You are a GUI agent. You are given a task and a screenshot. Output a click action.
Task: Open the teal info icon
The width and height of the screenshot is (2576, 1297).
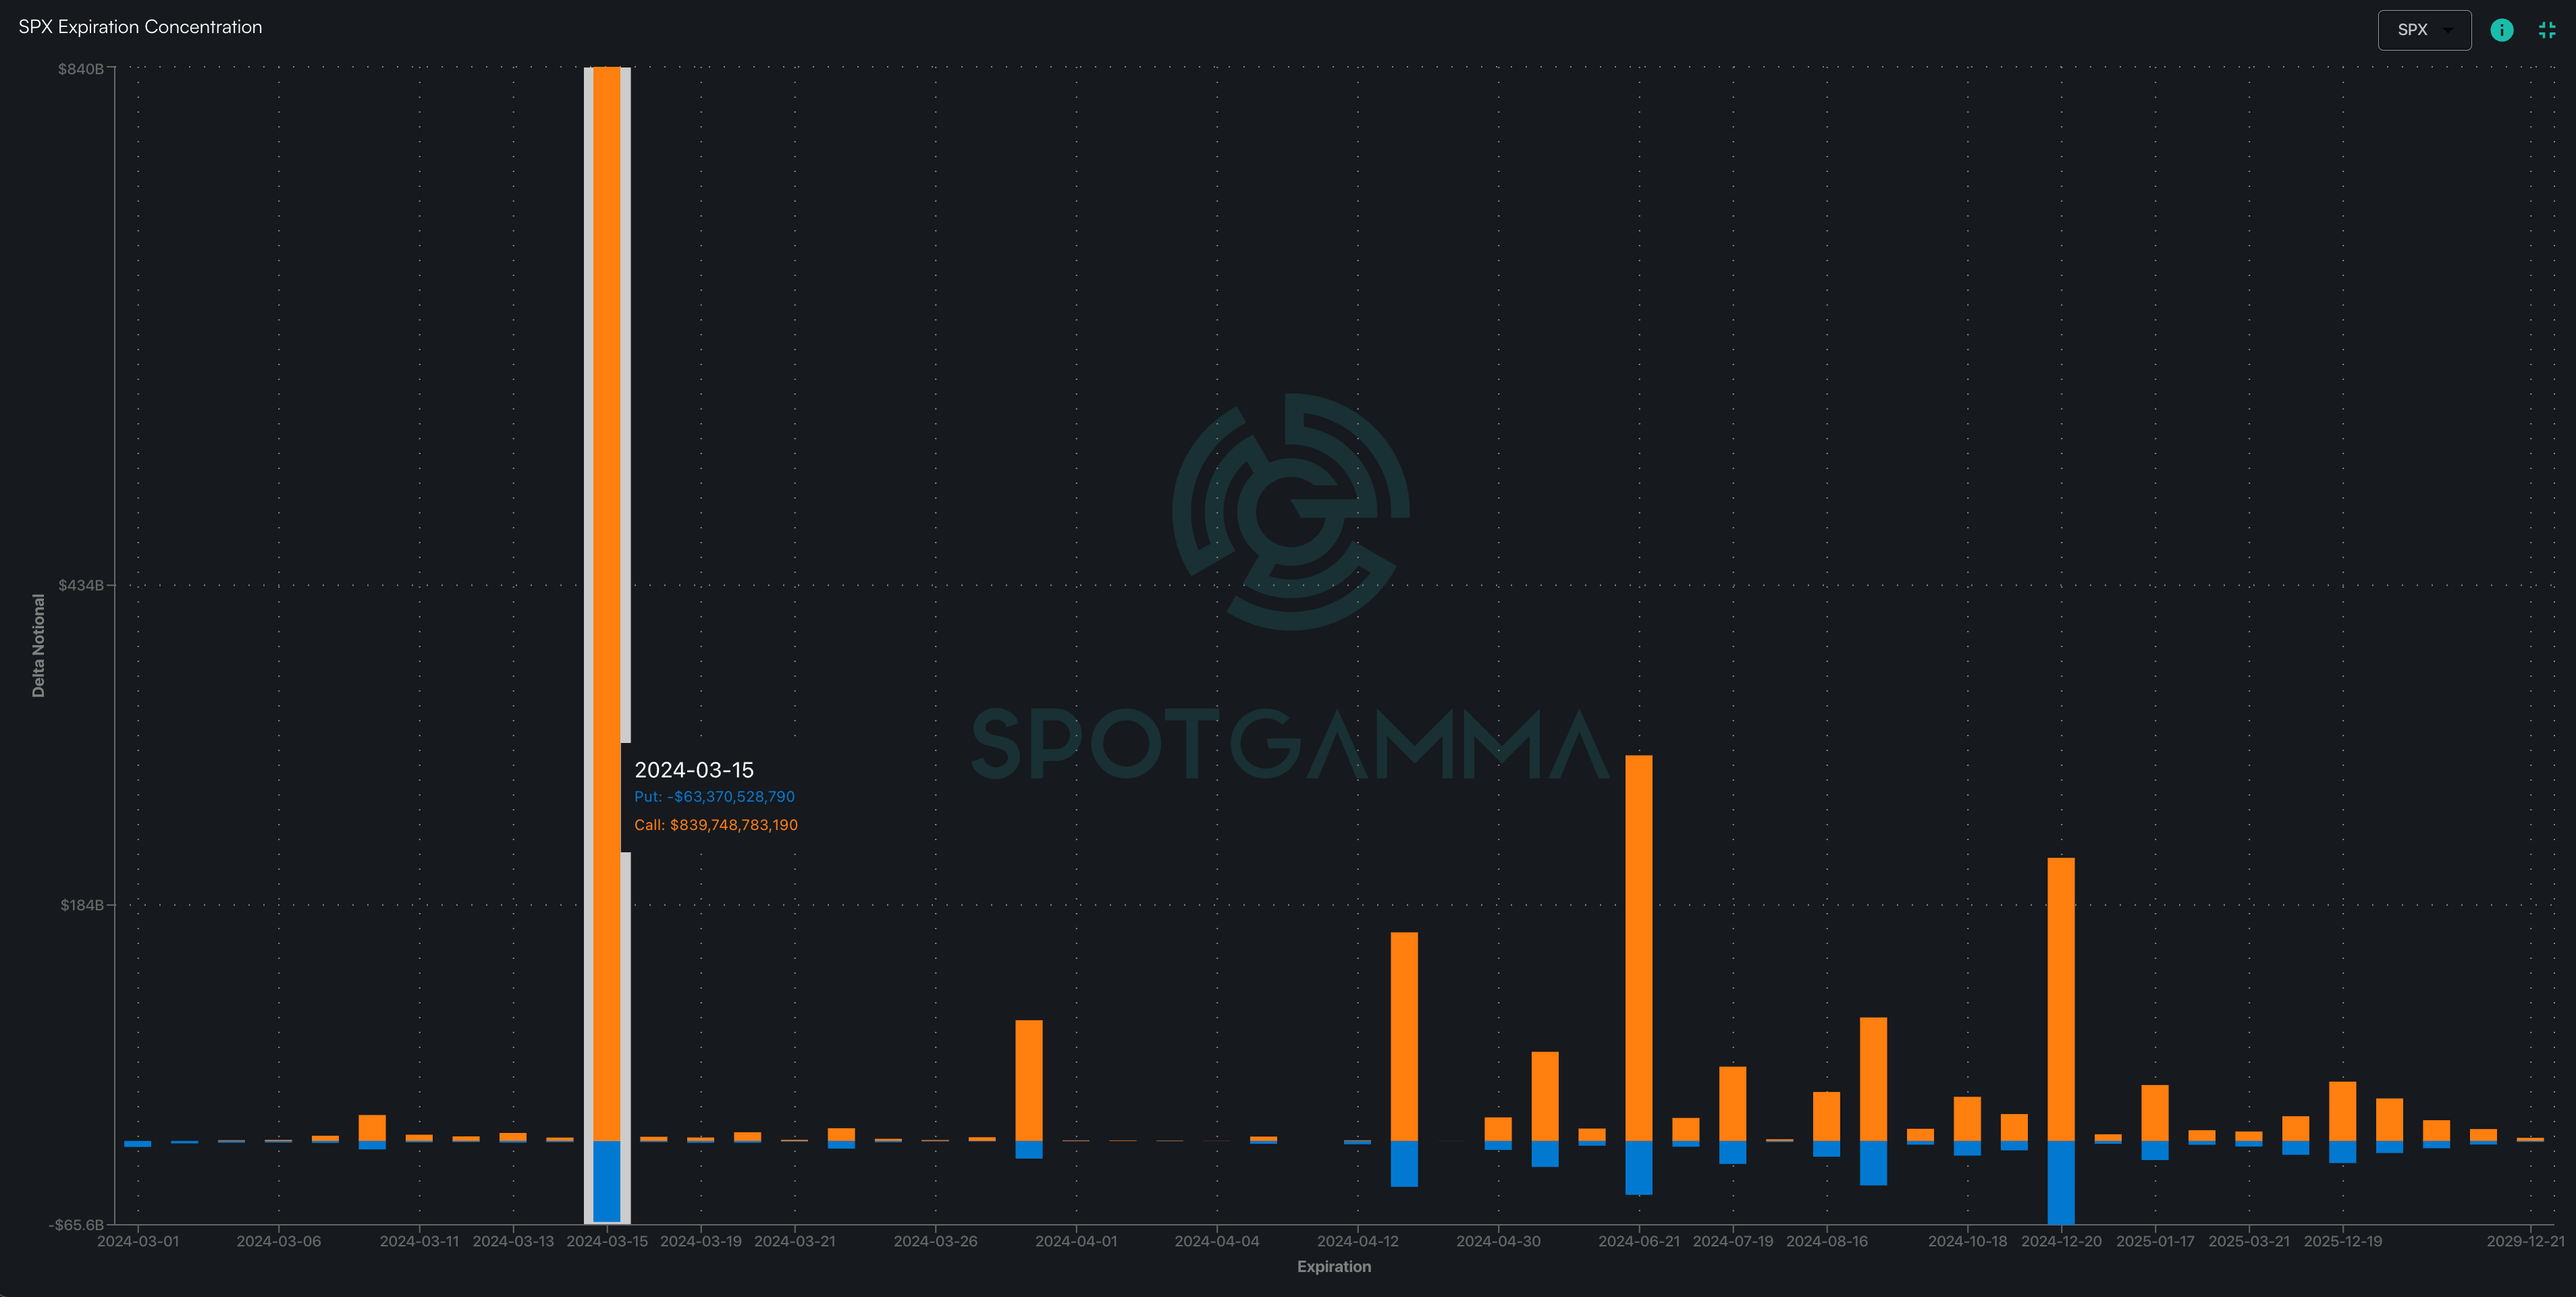[x=2501, y=30]
